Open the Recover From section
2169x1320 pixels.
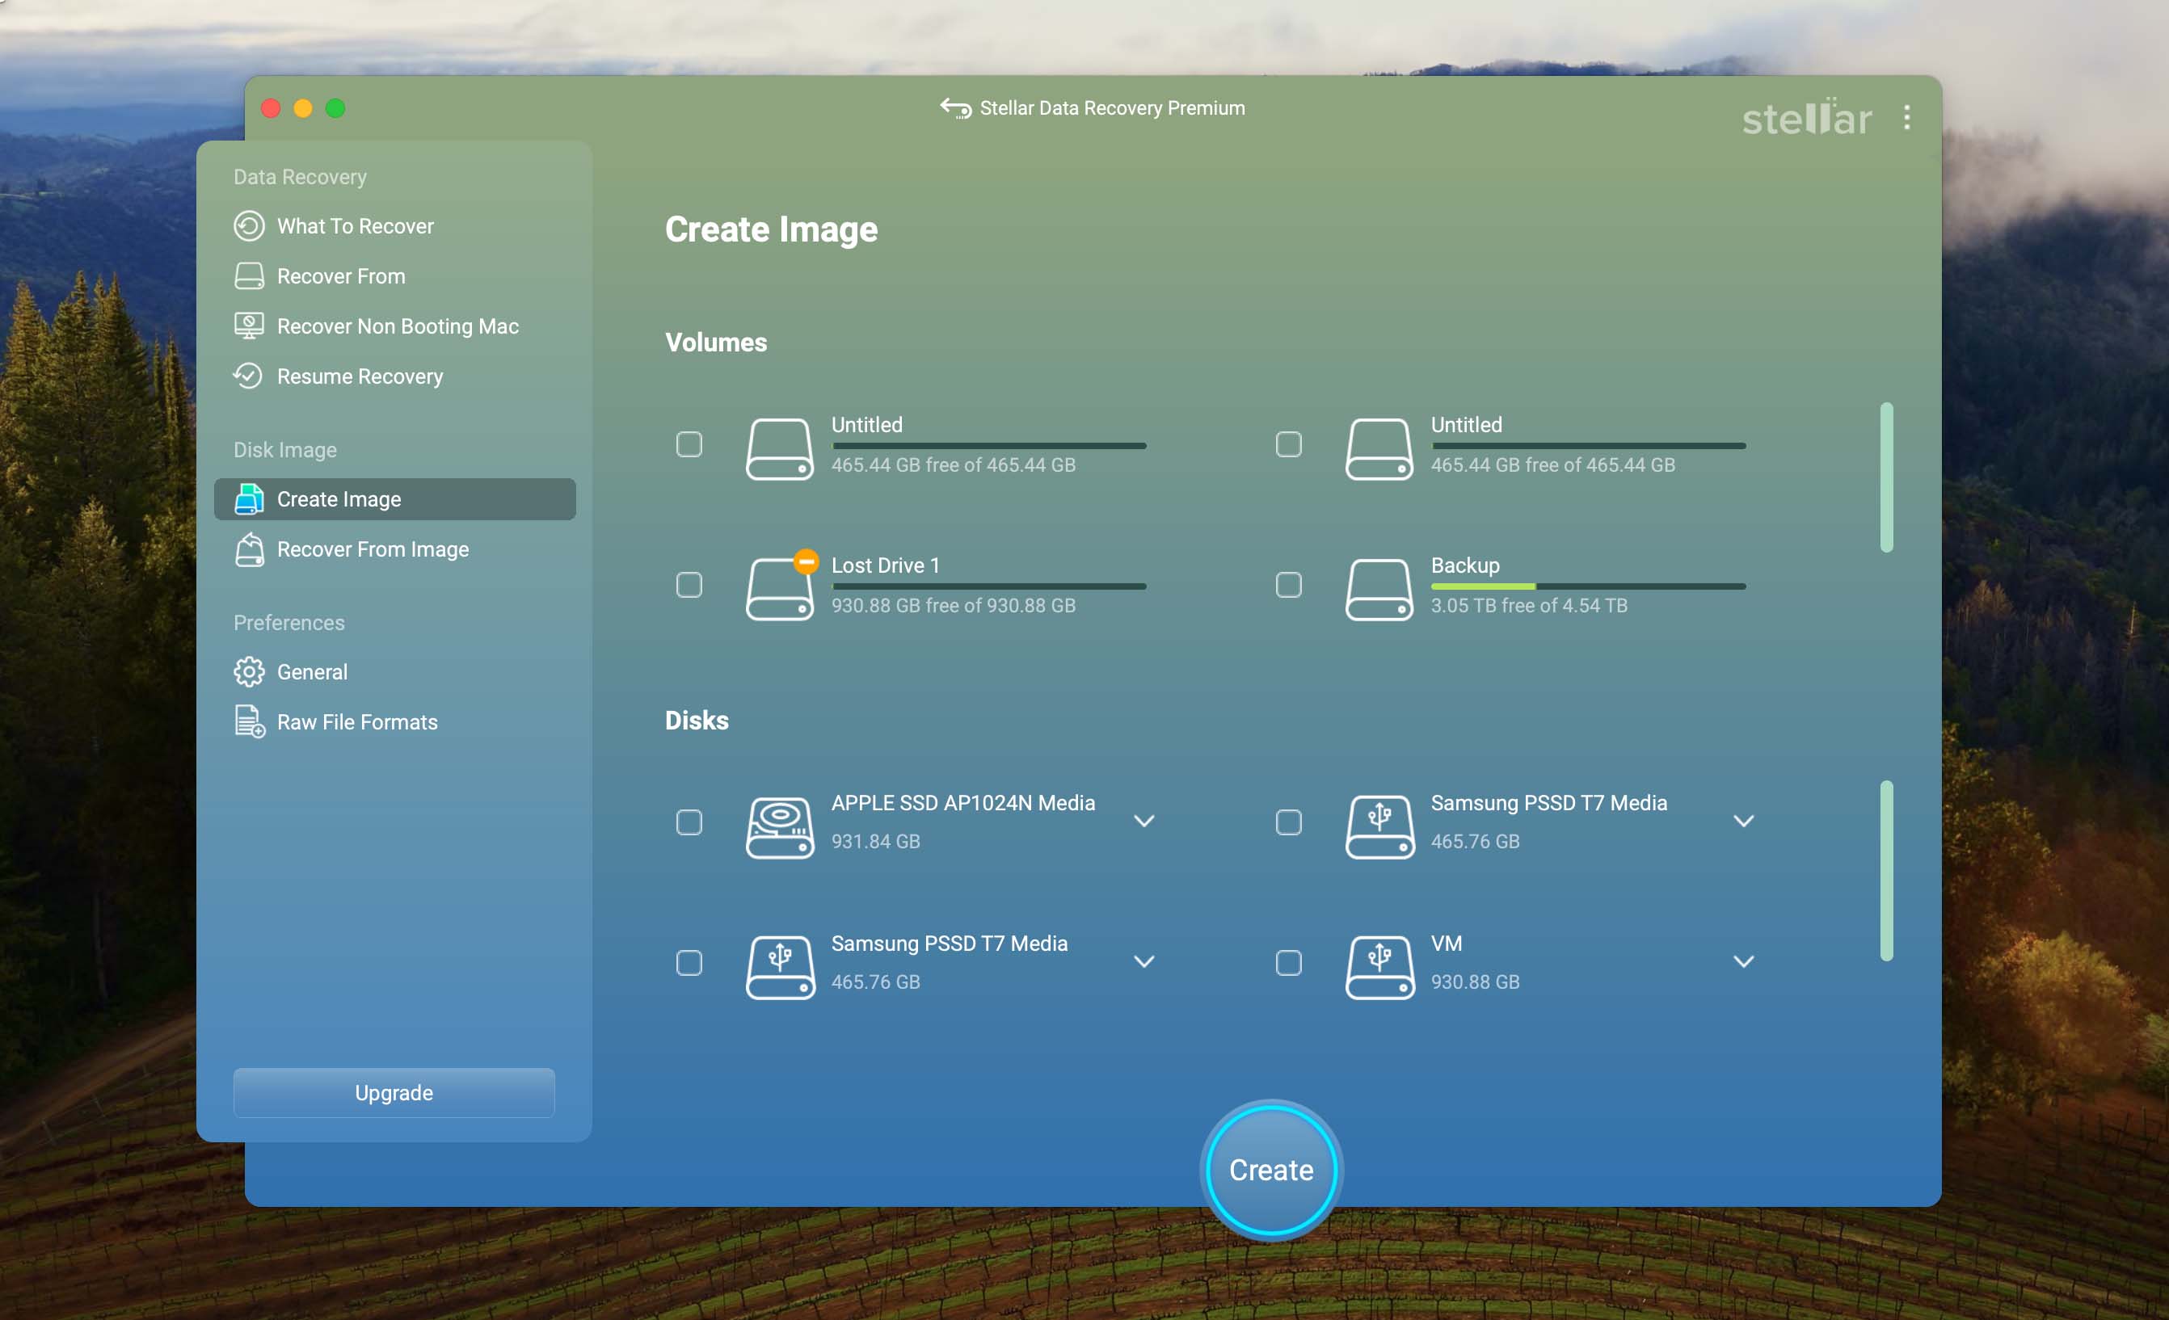[394, 276]
